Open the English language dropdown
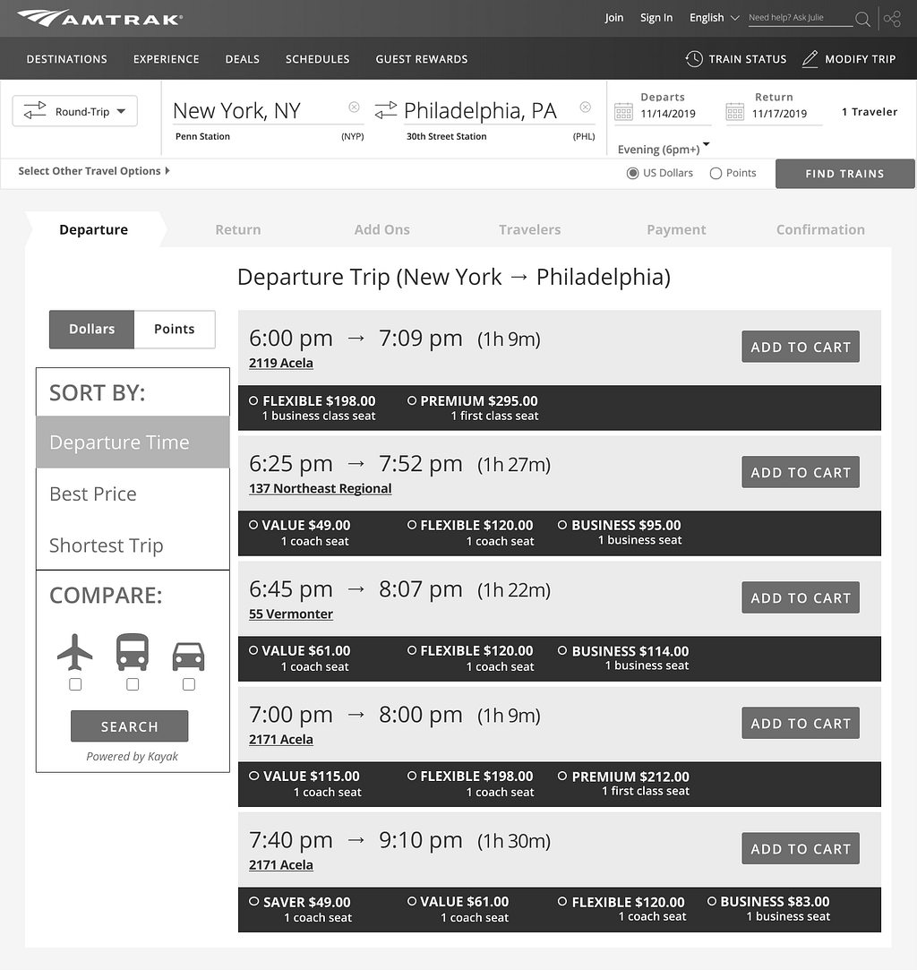Viewport: 917px width, 970px height. pos(715,18)
